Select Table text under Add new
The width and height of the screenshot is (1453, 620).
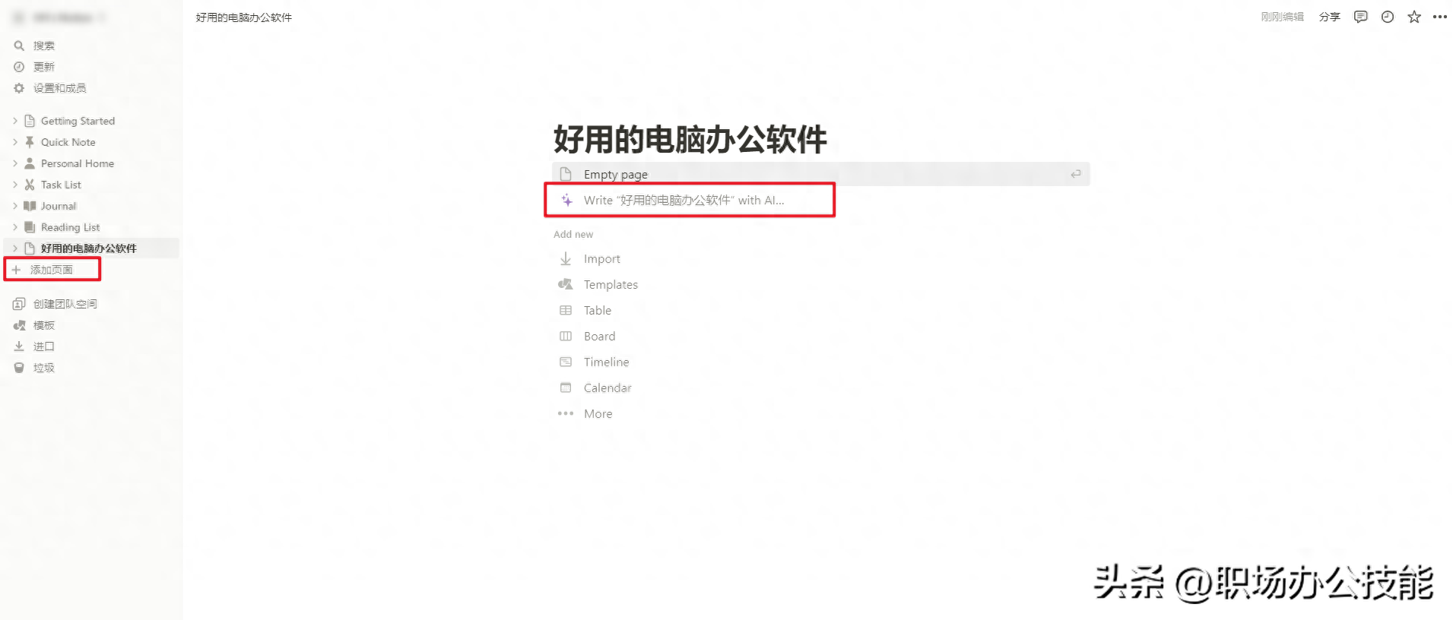[598, 311]
